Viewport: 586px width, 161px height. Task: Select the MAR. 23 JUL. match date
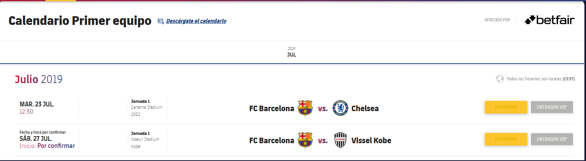tap(37, 104)
